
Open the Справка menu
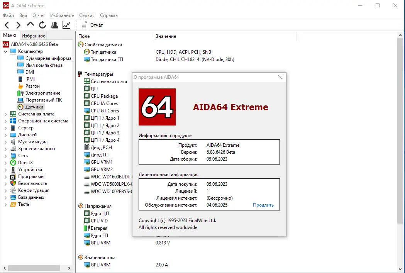pyautogui.click(x=109, y=15)
